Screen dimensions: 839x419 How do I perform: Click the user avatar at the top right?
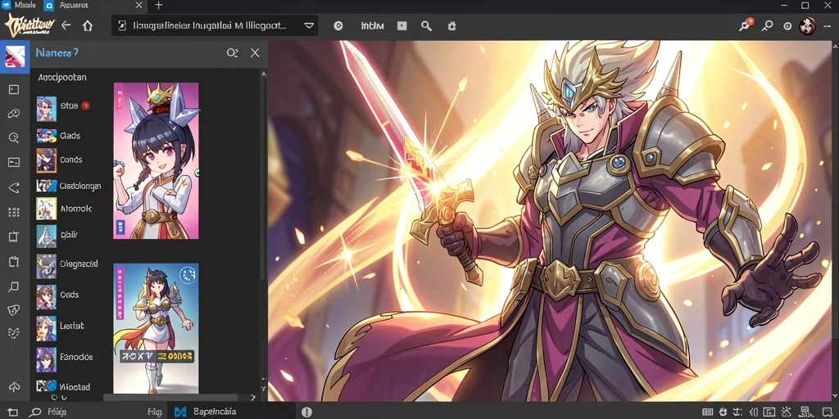tap(807, 25)
